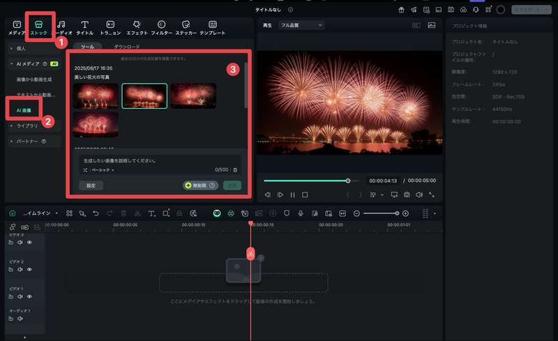Stop the preview playback

(x=305, y=195)
